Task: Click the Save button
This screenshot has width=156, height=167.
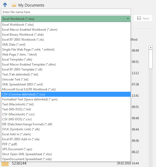Action: pos(143,18)
